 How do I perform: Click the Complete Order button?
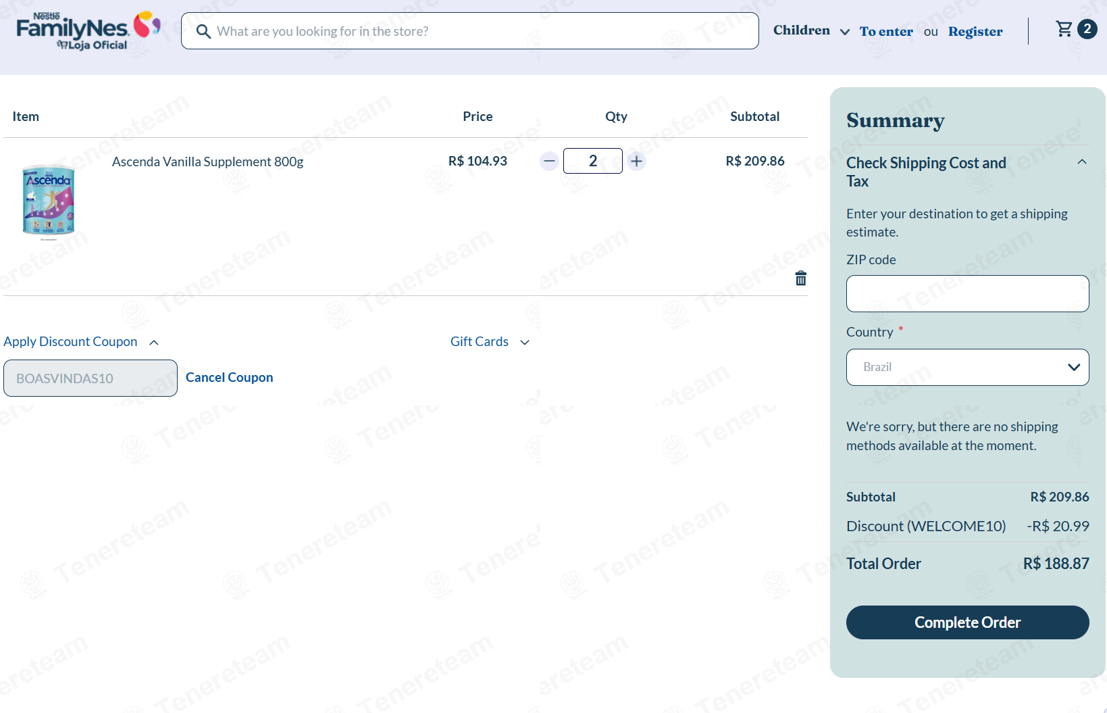[967, 622]
